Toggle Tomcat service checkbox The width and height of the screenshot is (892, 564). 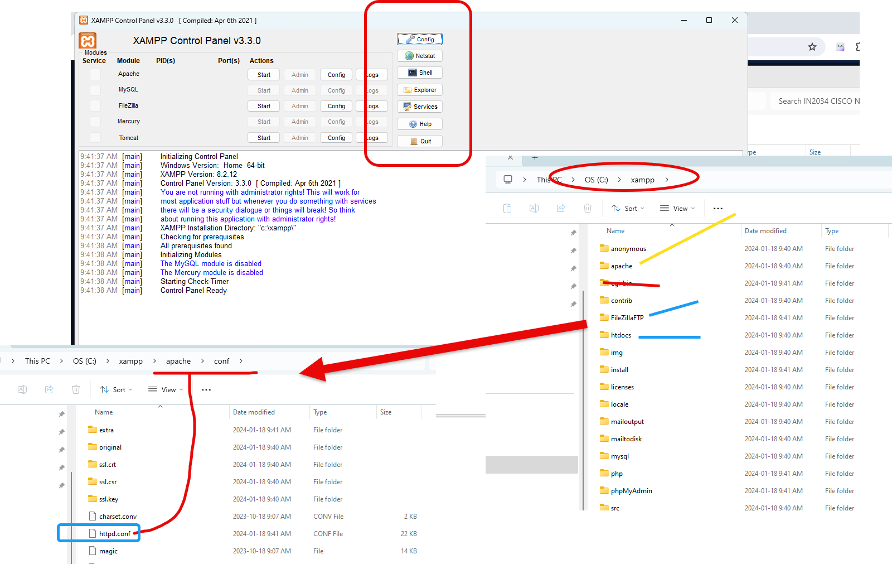[95, 137]
